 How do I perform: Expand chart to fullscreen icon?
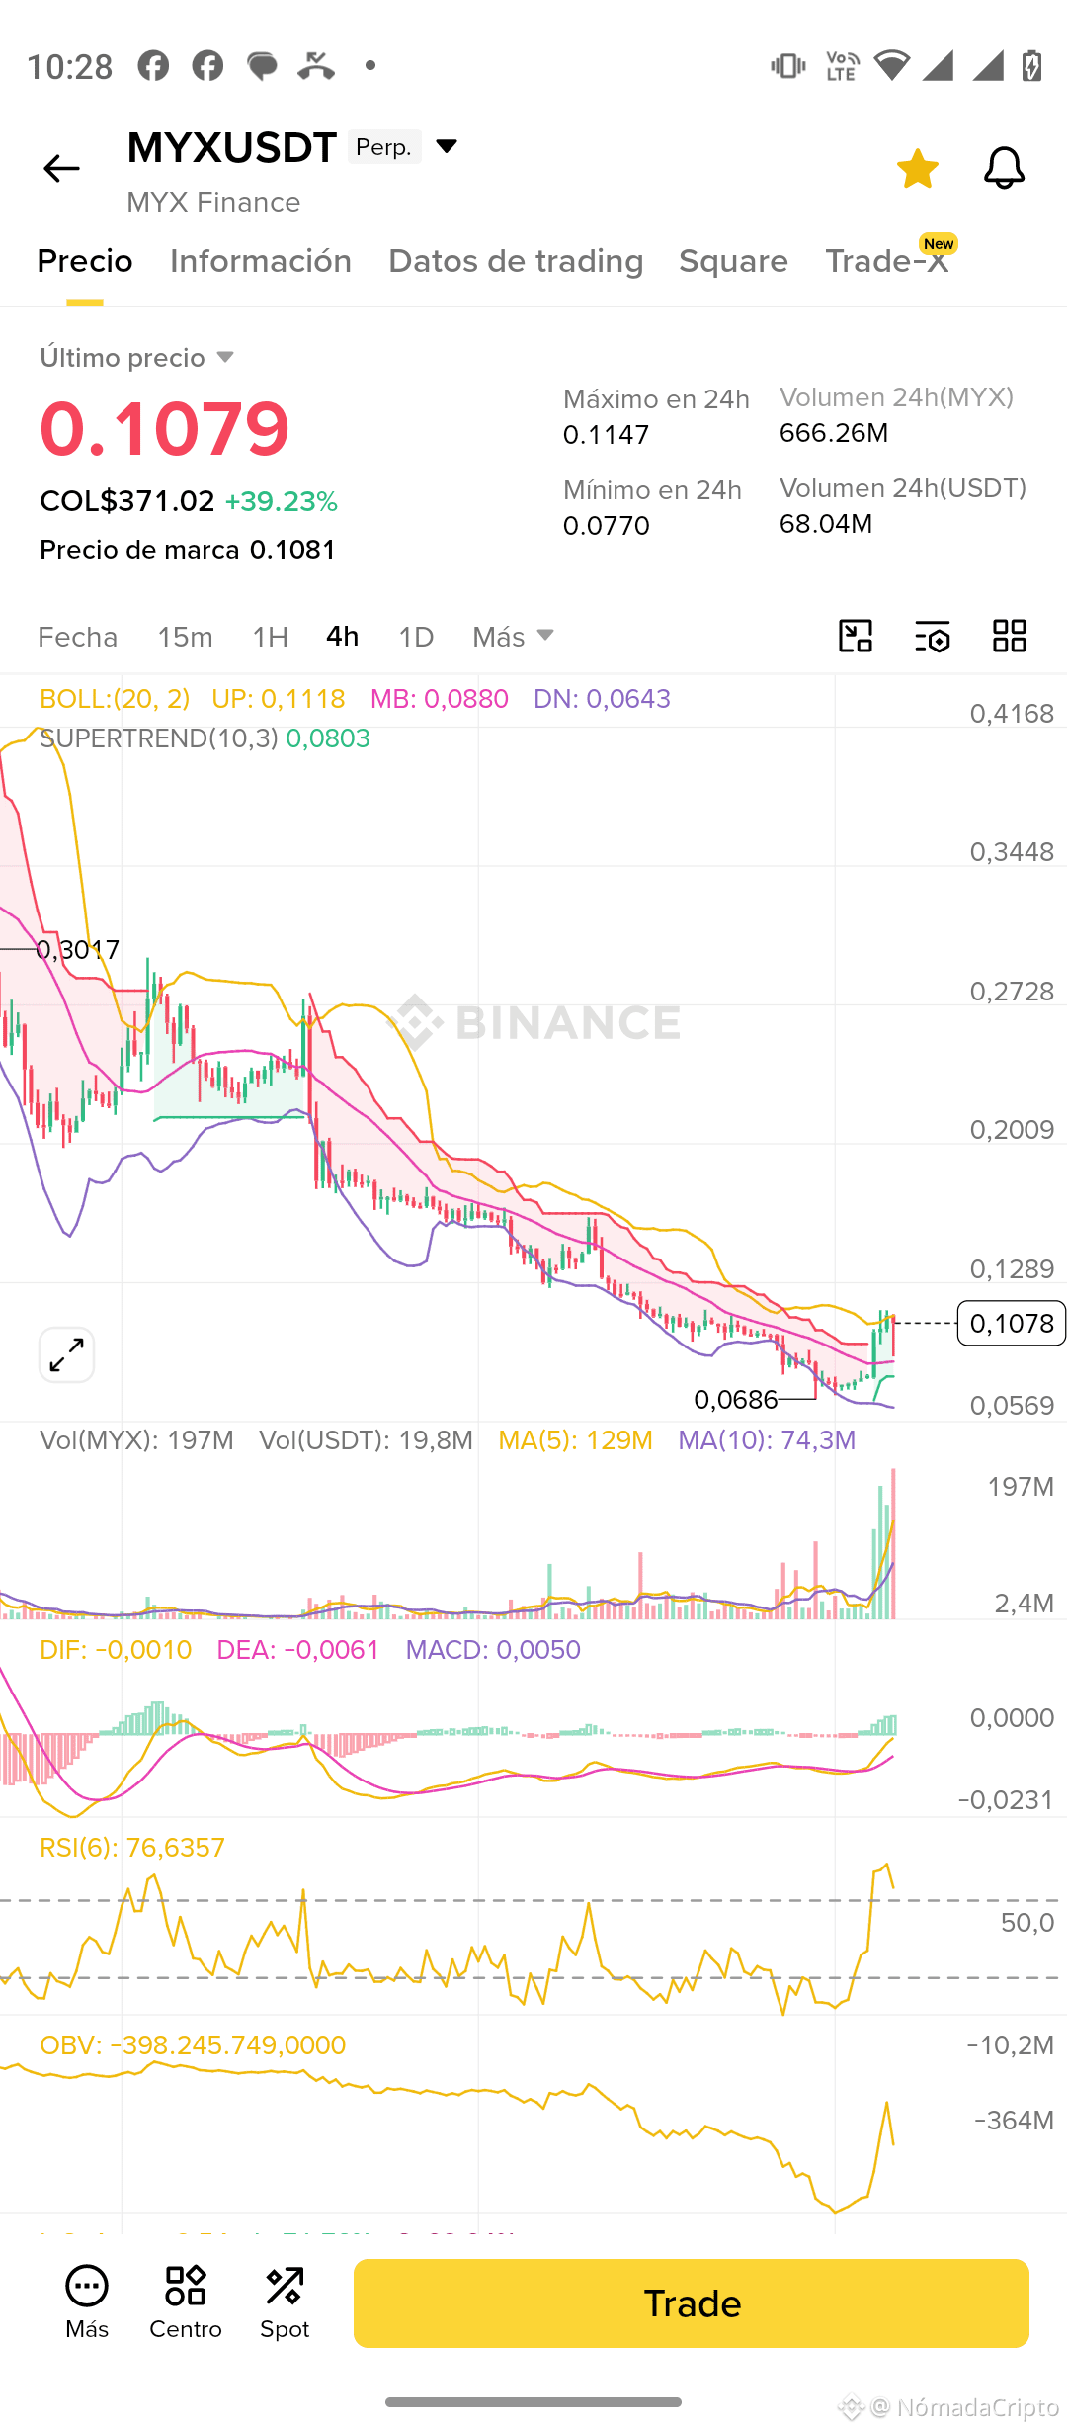(x=67, y=1354)
